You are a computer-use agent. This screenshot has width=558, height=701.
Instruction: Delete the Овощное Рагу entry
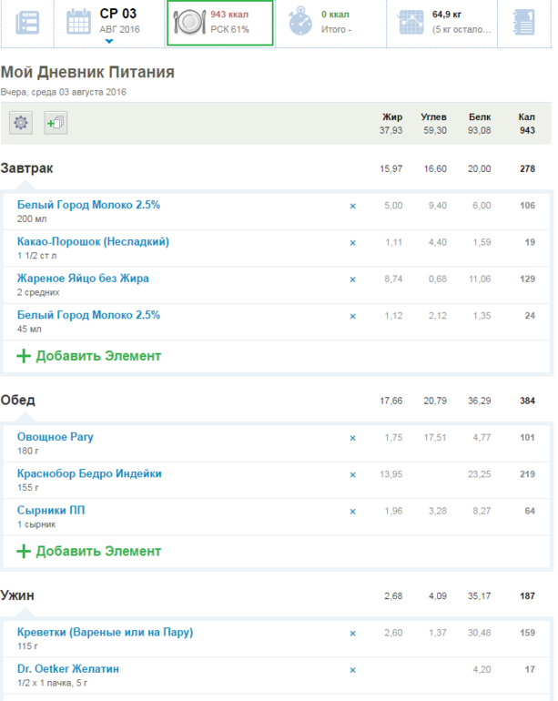coord(353,438)
